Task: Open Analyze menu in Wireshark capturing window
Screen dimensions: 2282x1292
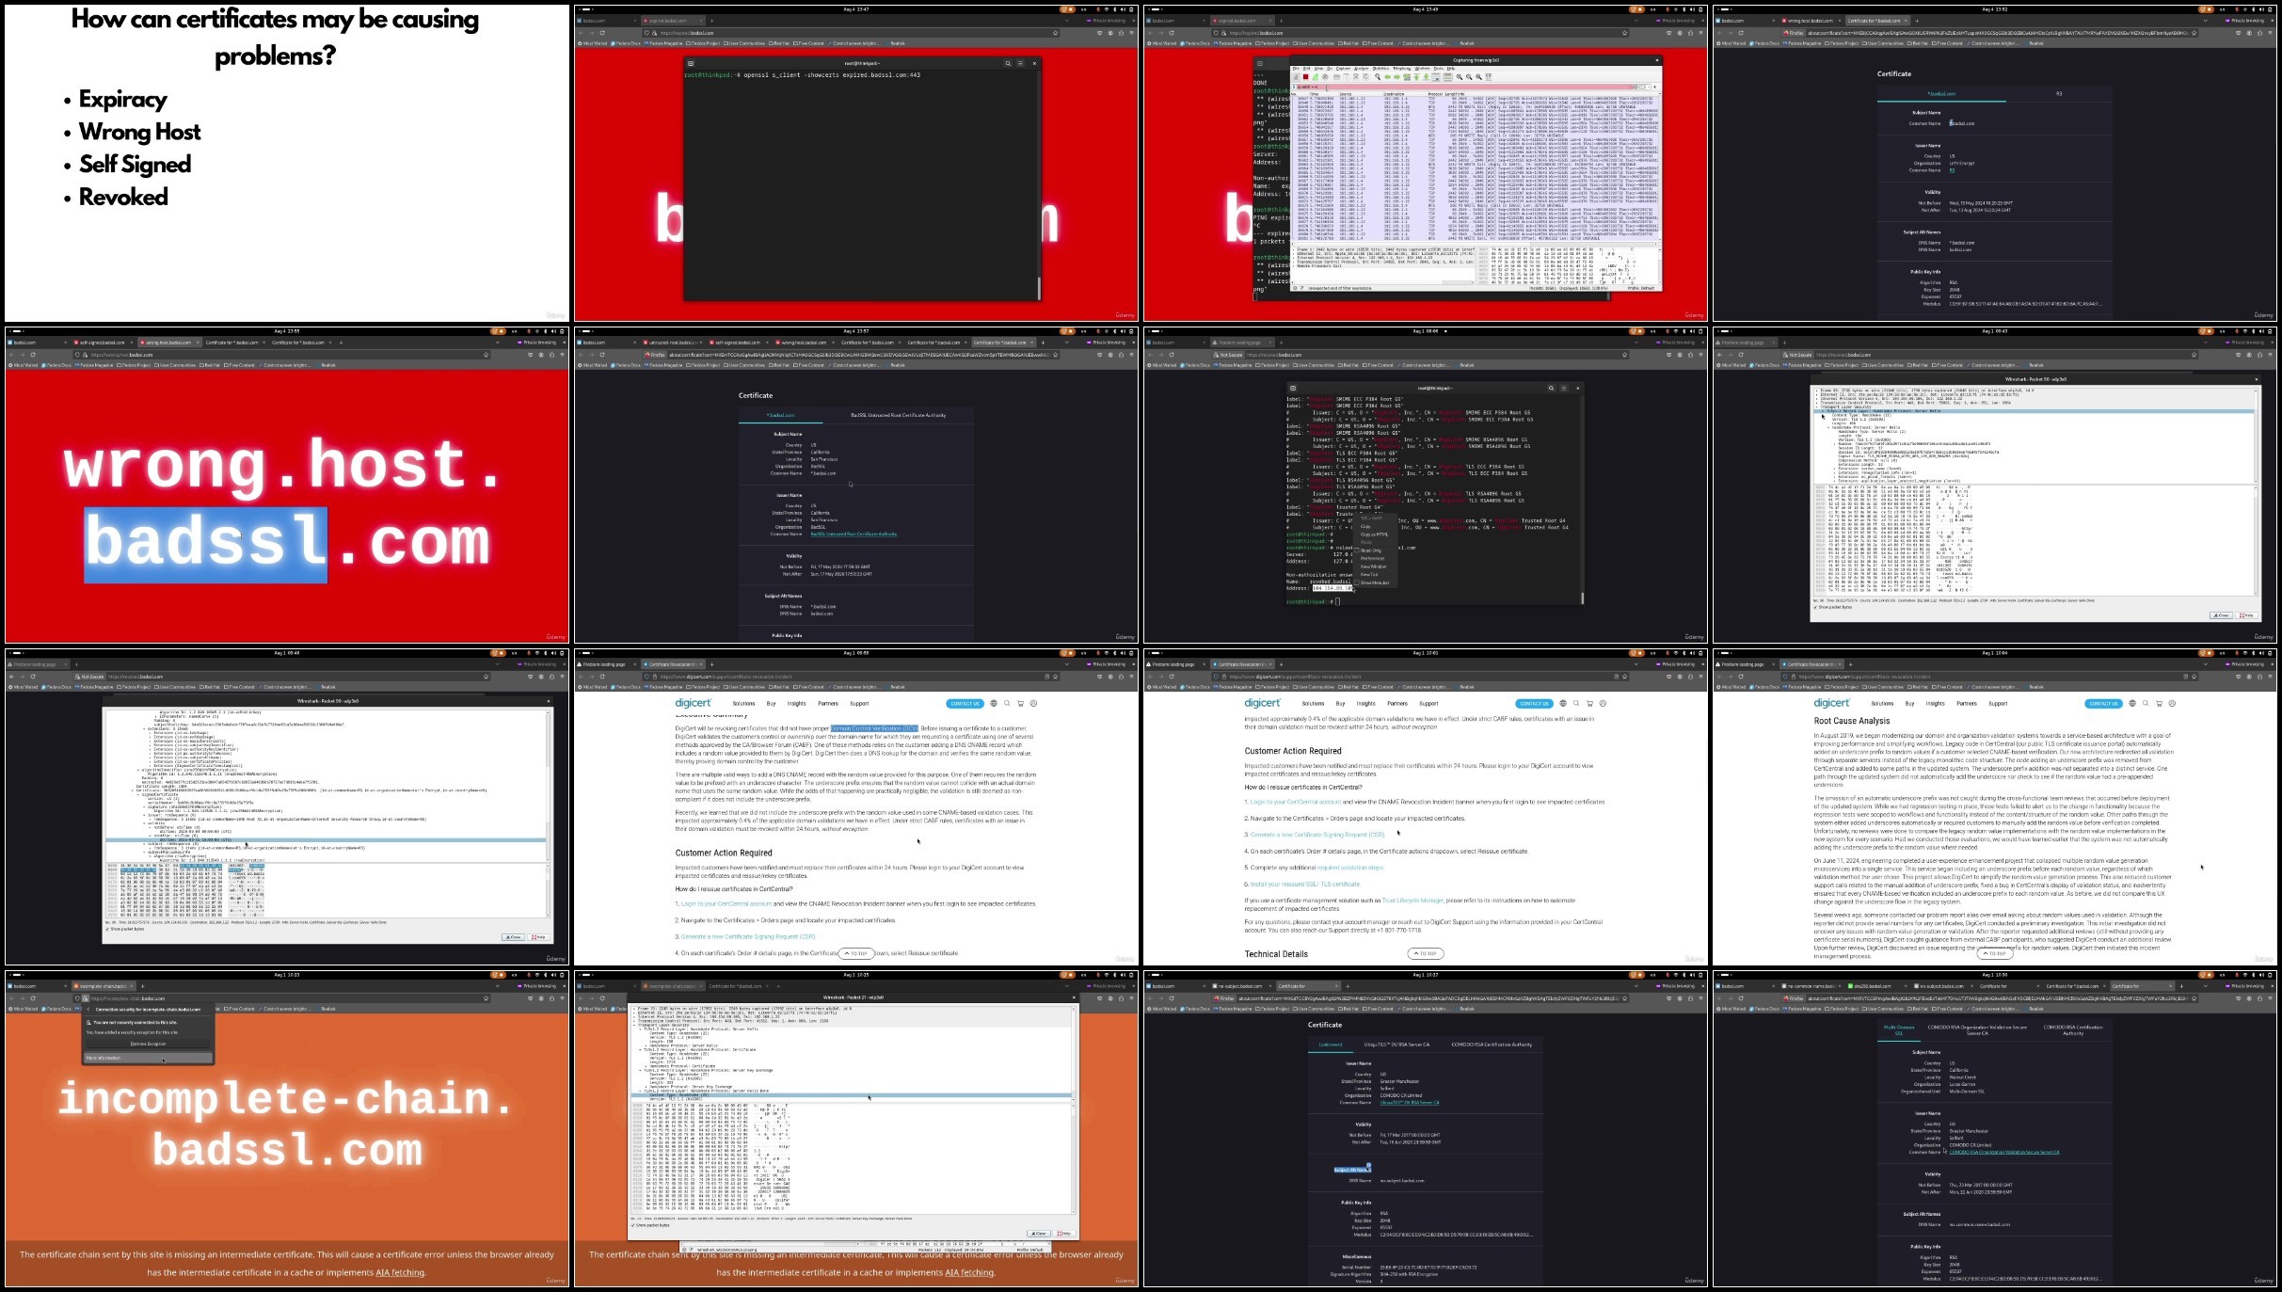Action: pyautogui.click(x=1362, y=69)
